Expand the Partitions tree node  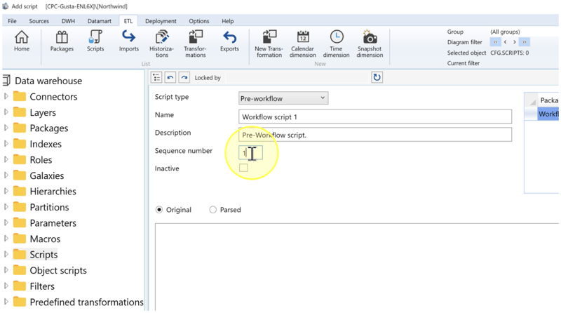click(x=6, y=207)
